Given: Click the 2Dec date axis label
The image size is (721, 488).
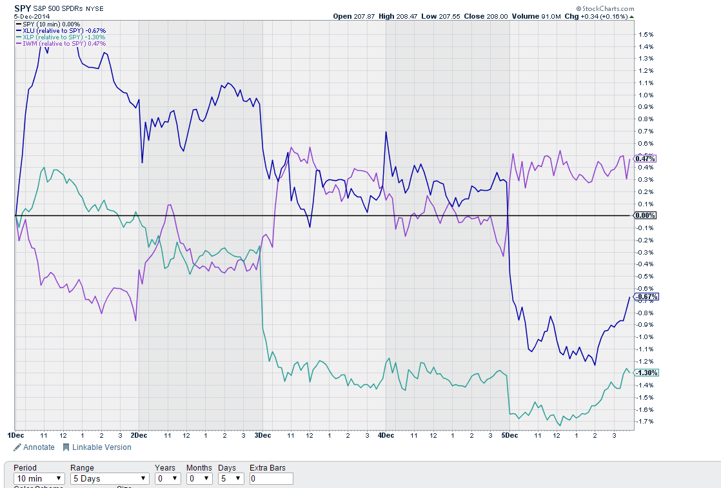Looking at the screenshot, I should point(139,435).
